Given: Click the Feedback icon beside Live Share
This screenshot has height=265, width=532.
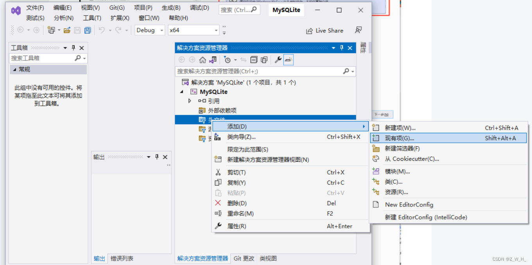Looking at the screenshot, I should (x=358, y=30).
